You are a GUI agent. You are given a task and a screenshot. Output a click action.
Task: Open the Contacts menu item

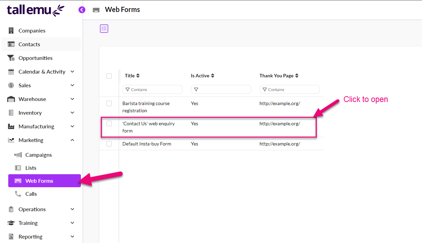pyautogui.click(x=29, y=44)
